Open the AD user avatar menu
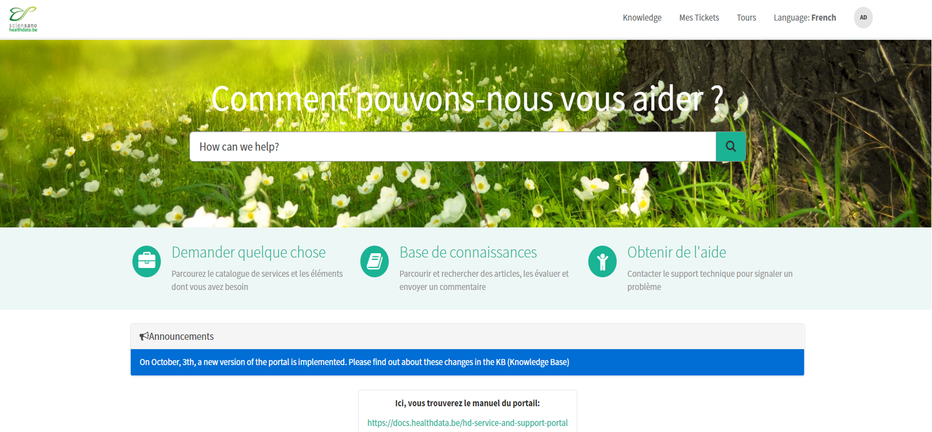 click(x=863, y=18)
